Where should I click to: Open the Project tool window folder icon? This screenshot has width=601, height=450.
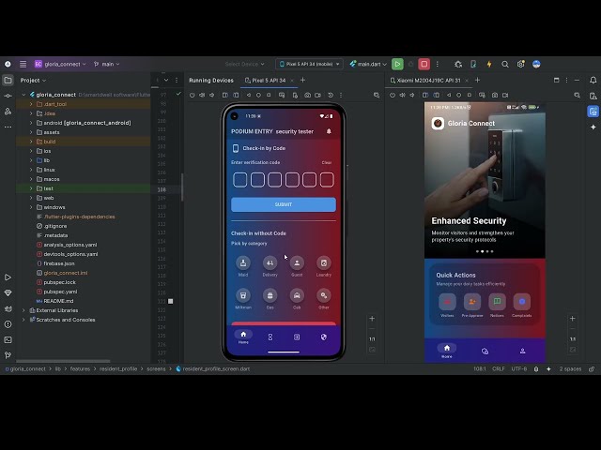[8, 81]
